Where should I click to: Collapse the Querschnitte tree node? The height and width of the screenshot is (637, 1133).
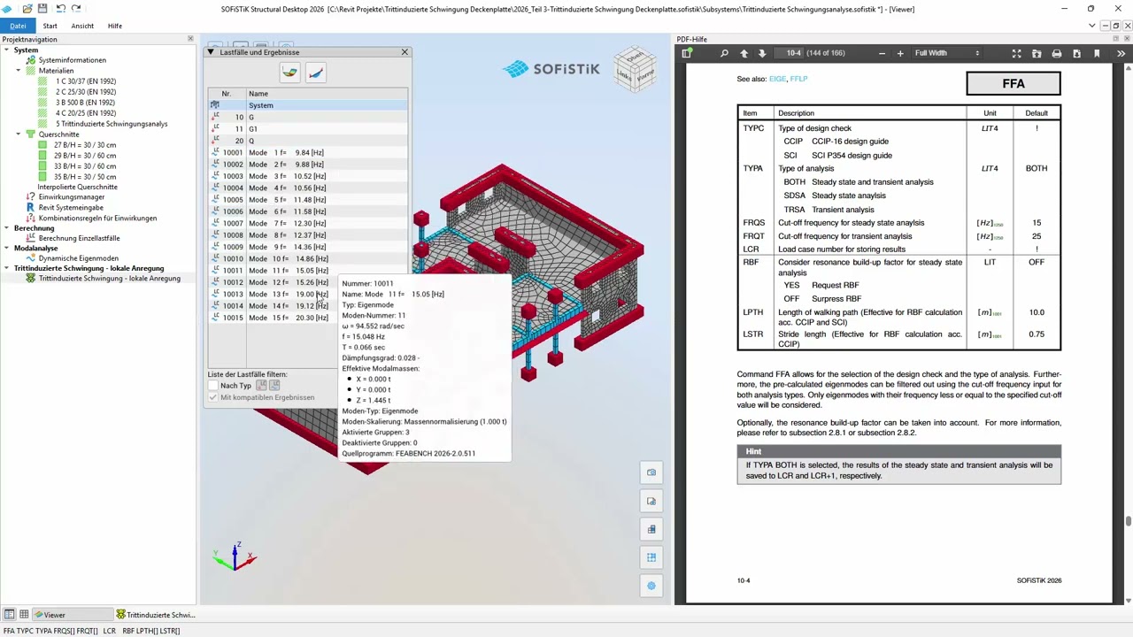pos(18,134)
